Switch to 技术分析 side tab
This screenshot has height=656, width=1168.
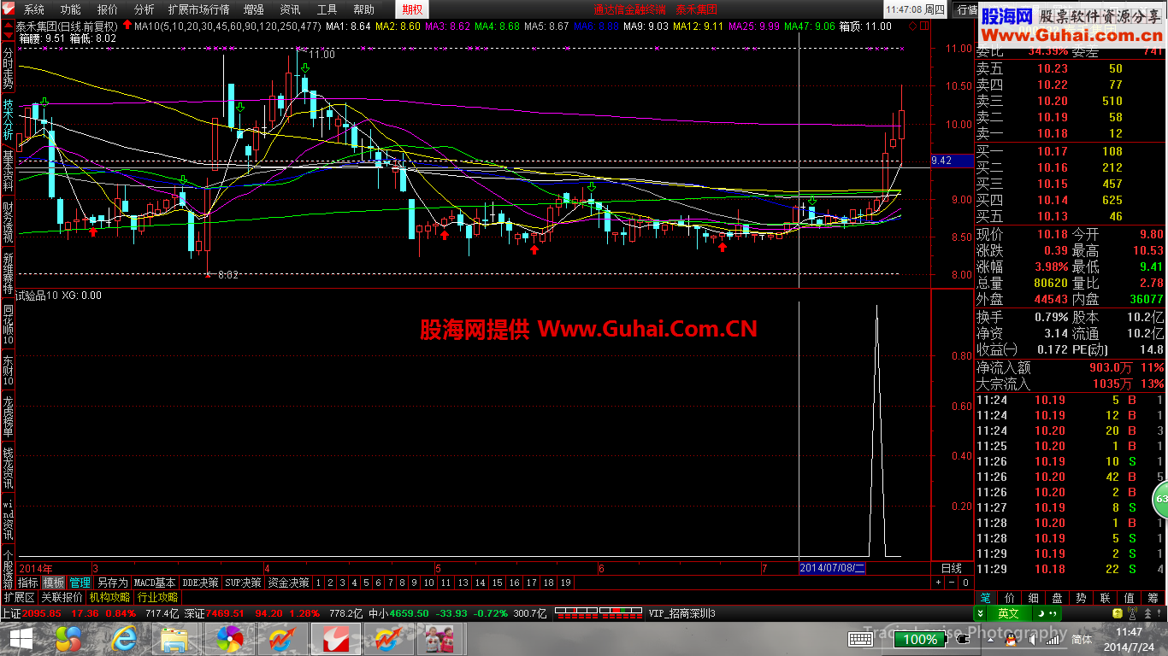pos(8,120)
